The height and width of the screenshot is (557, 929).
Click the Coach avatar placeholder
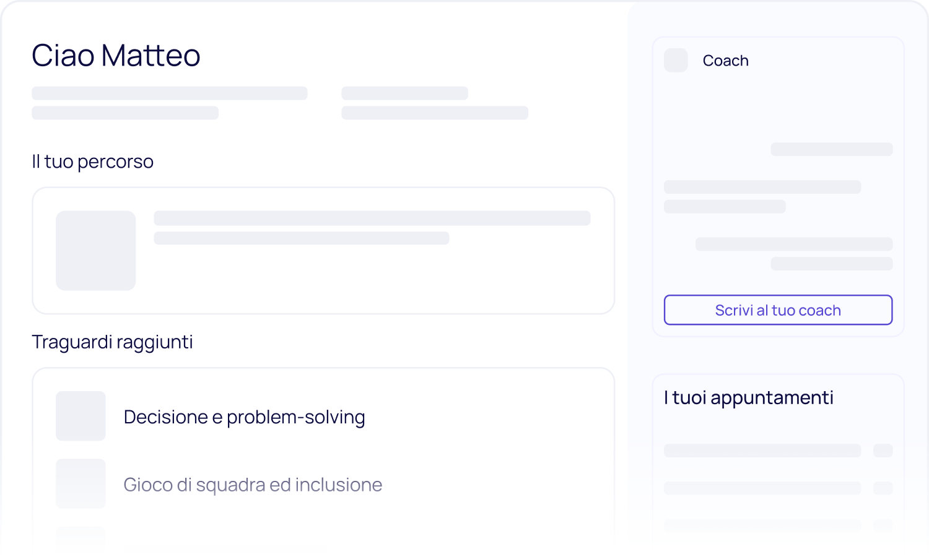[676, 61]
